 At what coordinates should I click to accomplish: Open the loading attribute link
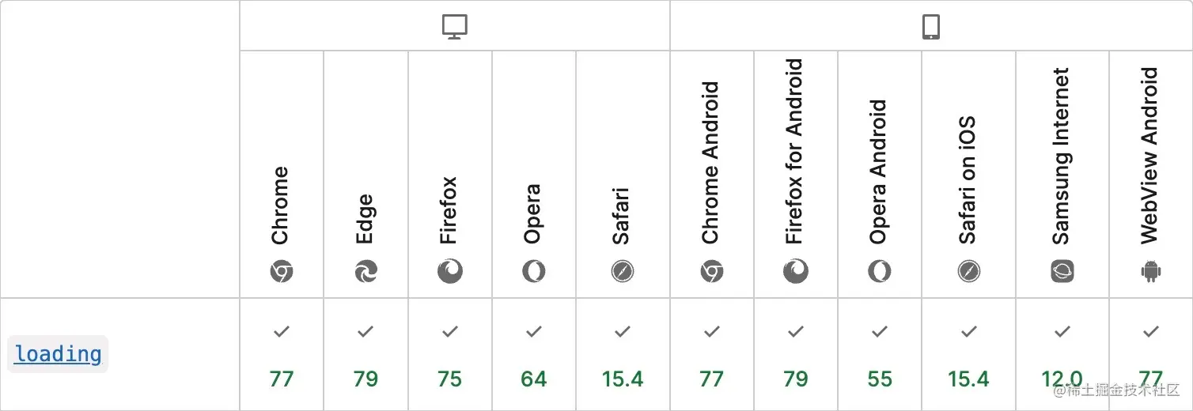pyautogui.click(x=58, y=353)
